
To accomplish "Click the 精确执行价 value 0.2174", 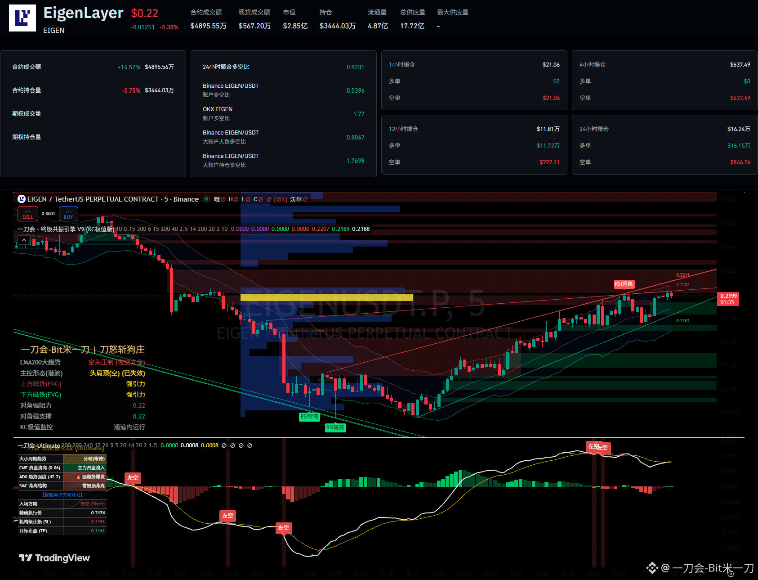I will click(x=98, y=513).
